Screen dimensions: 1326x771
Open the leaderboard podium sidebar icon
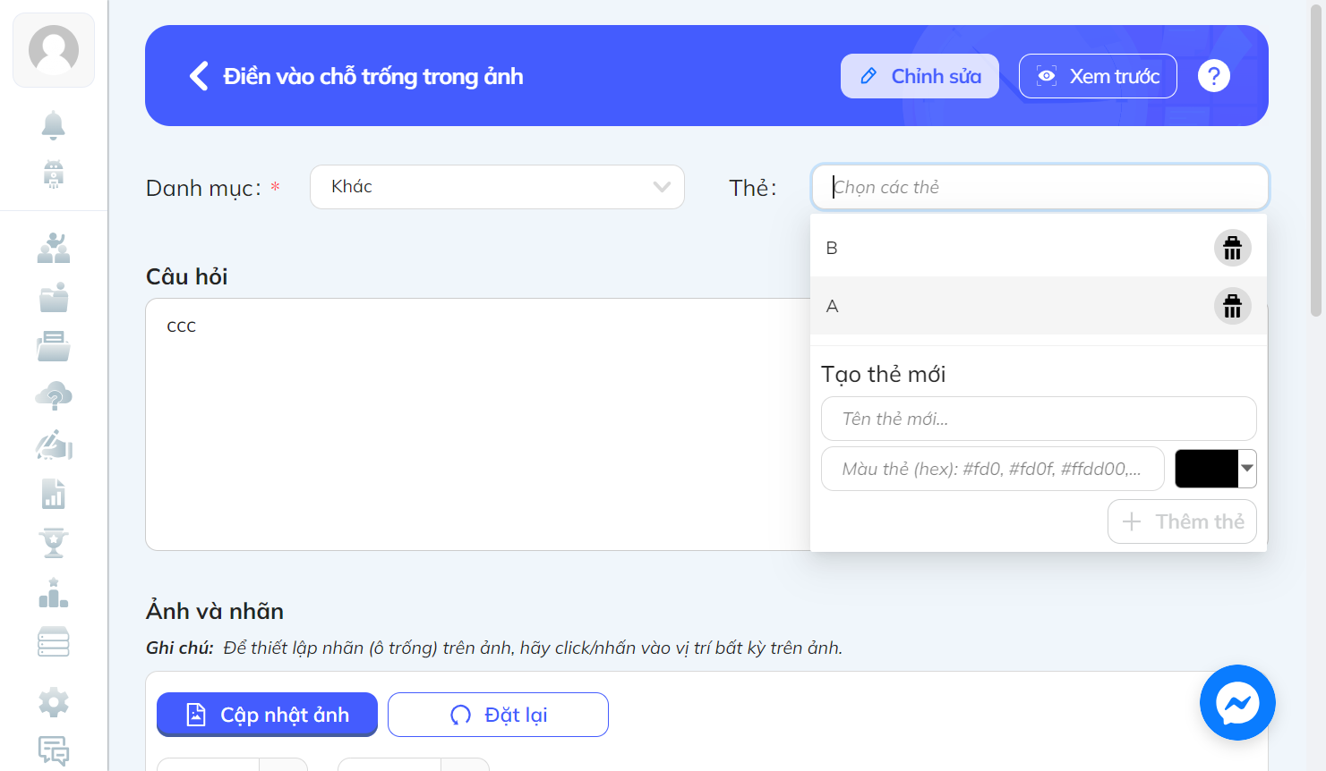(54, 593)
